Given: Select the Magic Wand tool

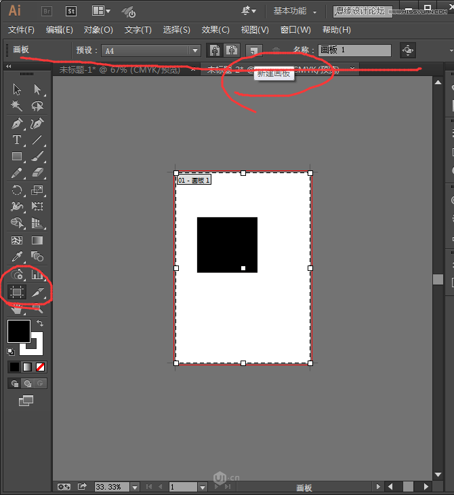Looking at the screenshot, I should tap(17, 106).
